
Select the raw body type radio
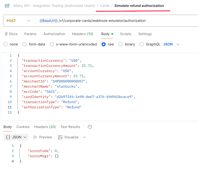pos(103,44)
